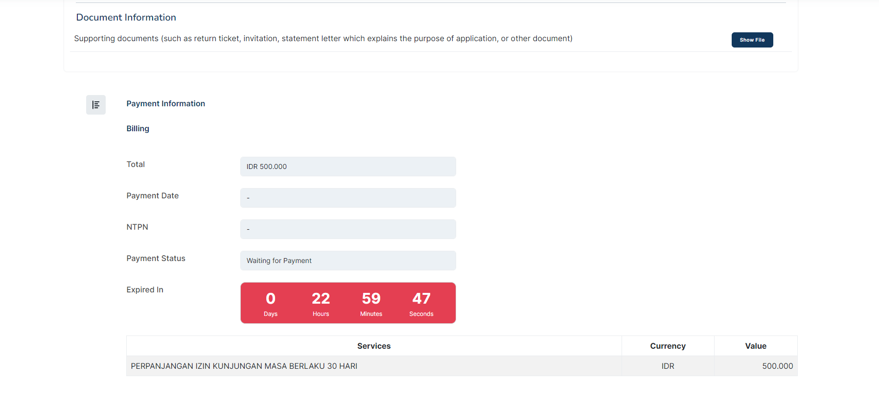This screenshot has height=407, width=879.
Task: Click the Document Information heading
Action: pos(126,17)
